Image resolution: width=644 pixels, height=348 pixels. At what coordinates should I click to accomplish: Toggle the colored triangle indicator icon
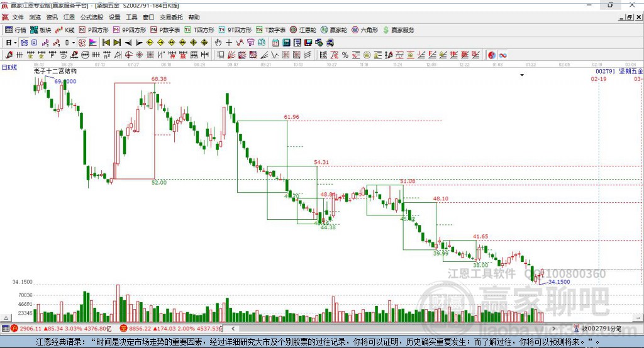coord(93,43)
